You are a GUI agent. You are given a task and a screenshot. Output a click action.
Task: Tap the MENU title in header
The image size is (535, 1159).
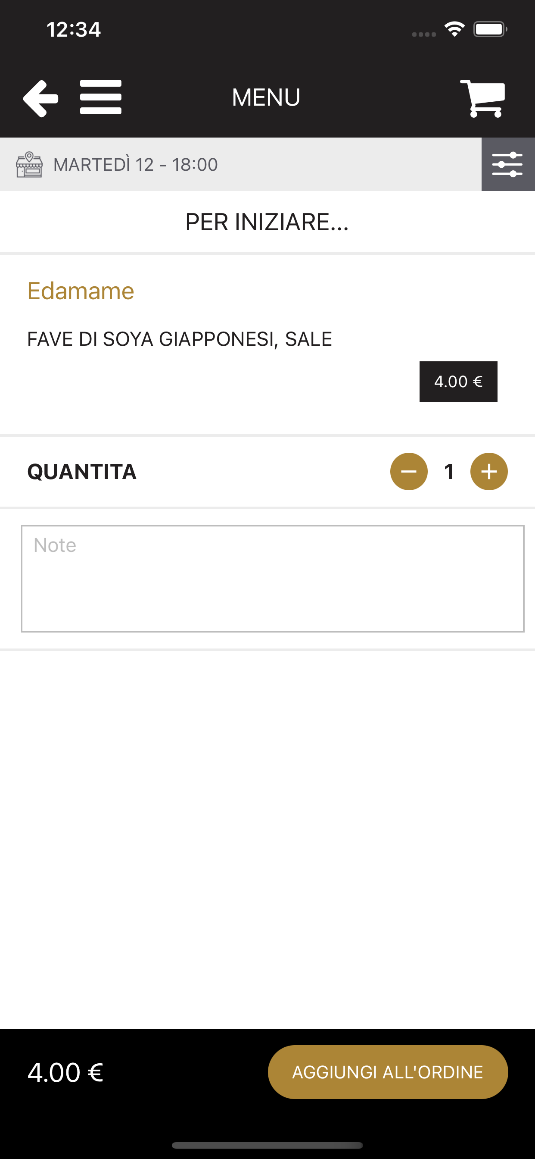(x=266, y=97)
